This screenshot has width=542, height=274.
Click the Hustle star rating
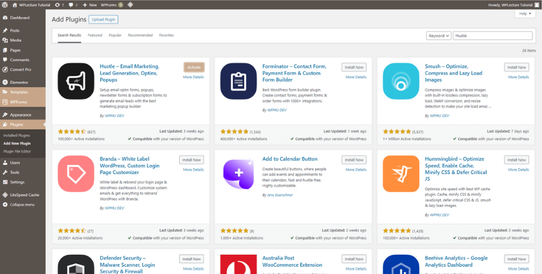(x=71, y=131)
